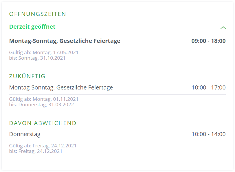235x172 pixels.
Task: Click the DAVON ABWEICHEND section heading
Action: pyautogui.click(x=43, y=123)
